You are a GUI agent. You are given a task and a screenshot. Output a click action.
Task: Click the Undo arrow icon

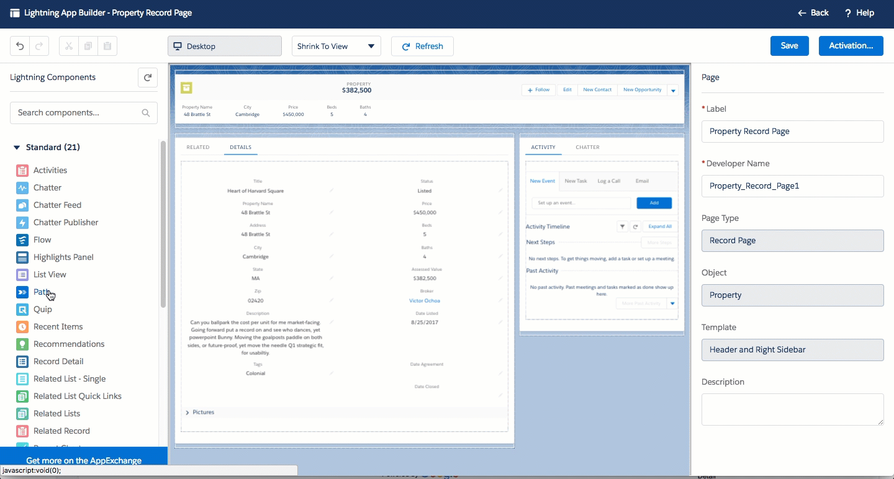pos(20,46)
